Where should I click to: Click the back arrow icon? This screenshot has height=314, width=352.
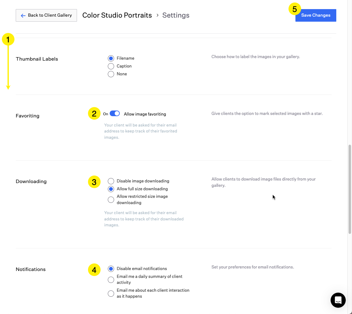(x=23, y=15)
